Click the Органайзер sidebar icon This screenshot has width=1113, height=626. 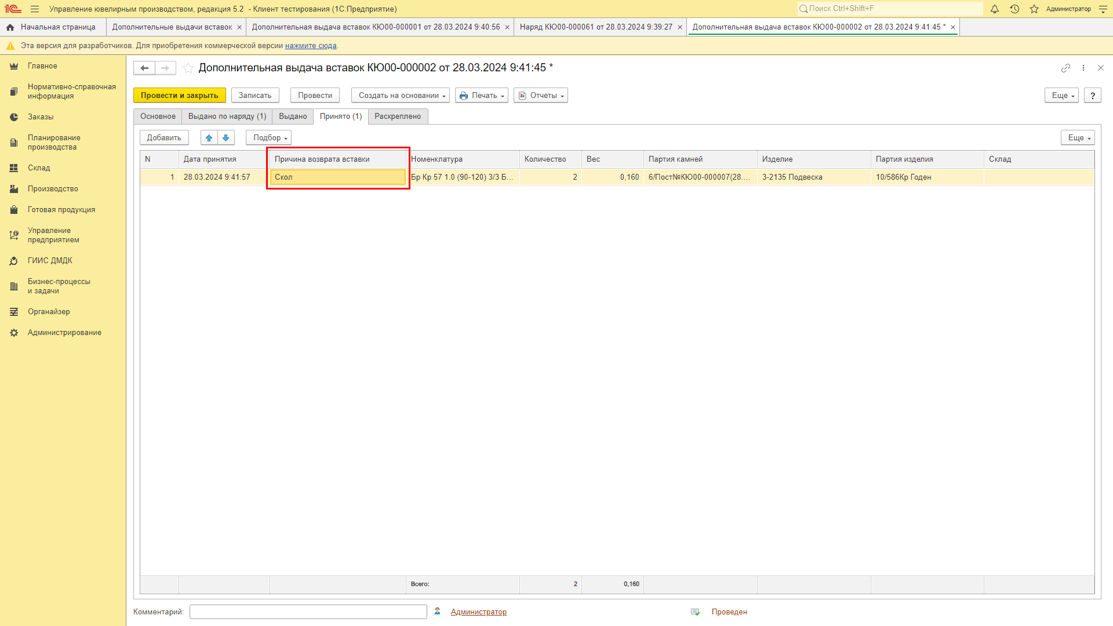pyautogui.click(x=14, y=312)
